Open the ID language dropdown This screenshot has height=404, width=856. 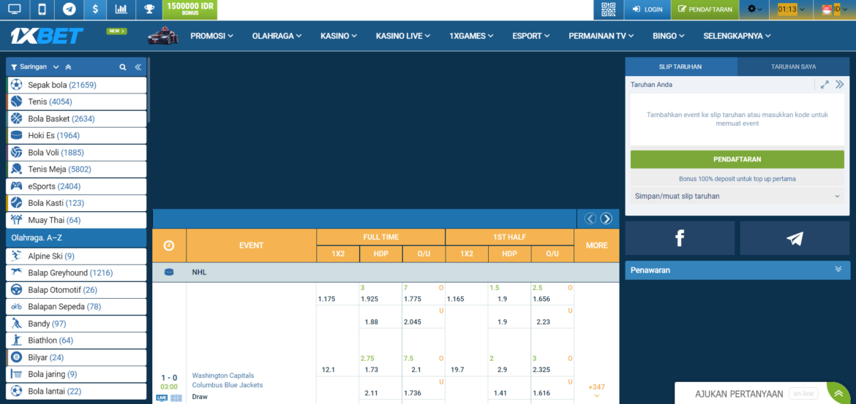point(835,9)
